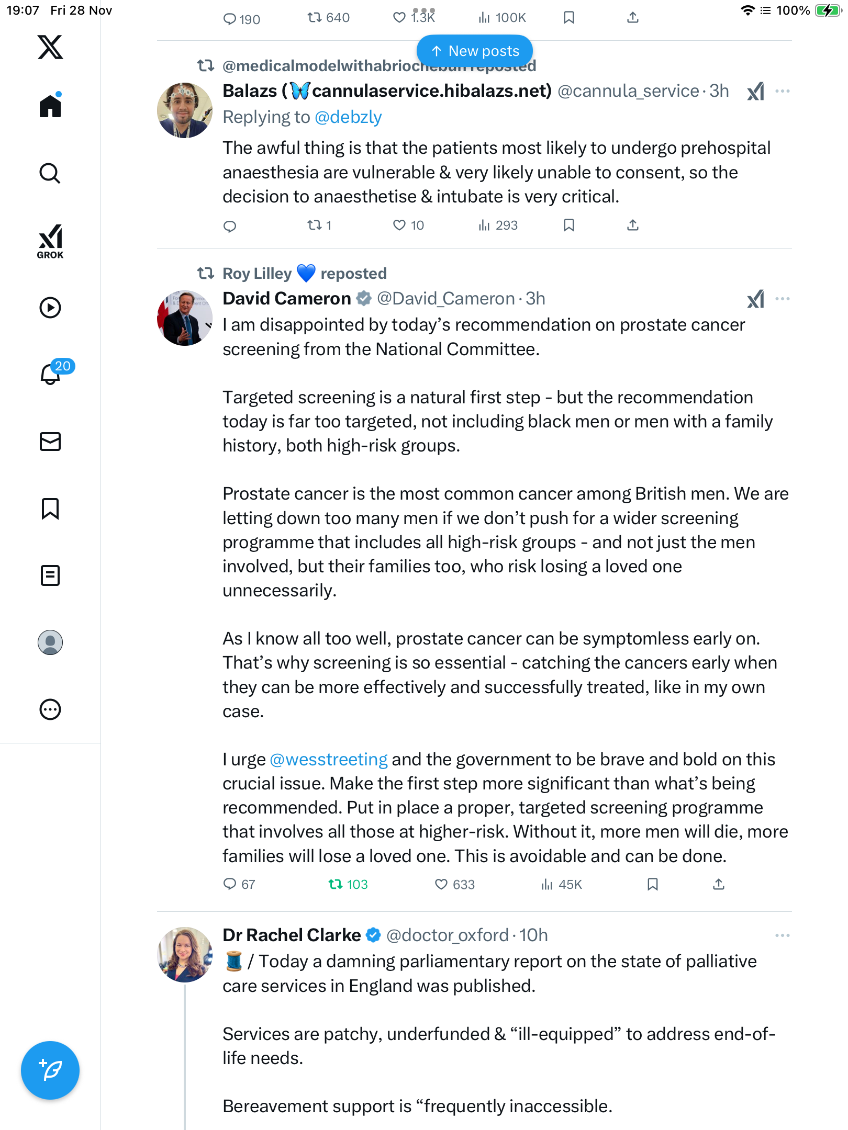Open notifications bell with 20 badge
The image size is (848, 1130).
tap(51, 374)
